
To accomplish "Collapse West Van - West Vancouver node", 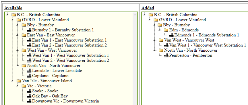I will tap(18, 50).
